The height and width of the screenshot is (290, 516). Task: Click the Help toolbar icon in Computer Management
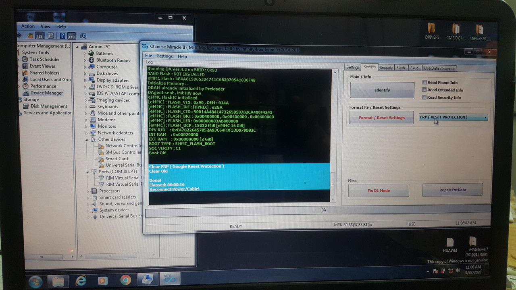coord(62,36)
